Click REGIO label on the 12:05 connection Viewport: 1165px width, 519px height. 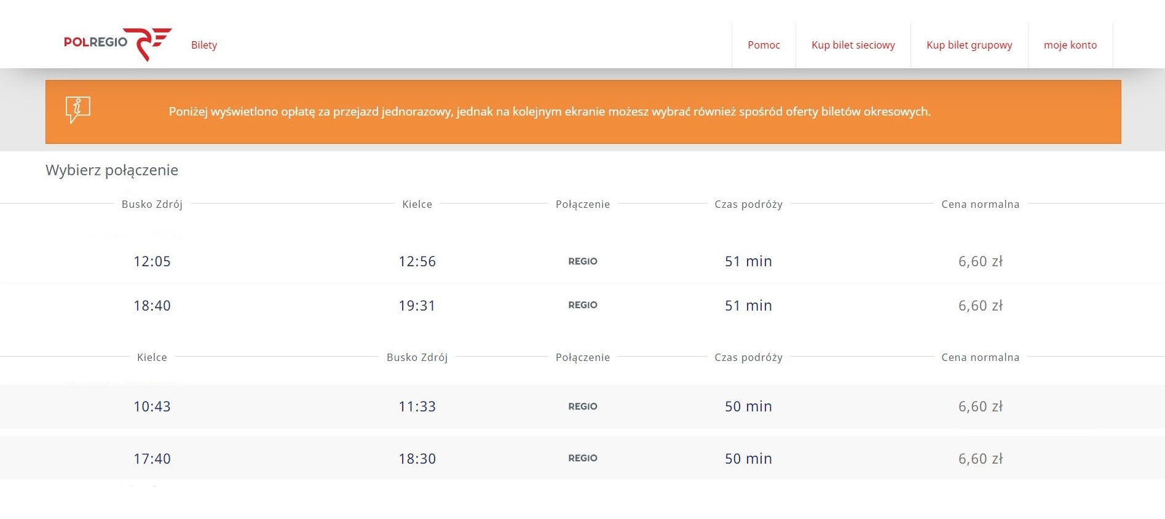[x=582, y=261]
